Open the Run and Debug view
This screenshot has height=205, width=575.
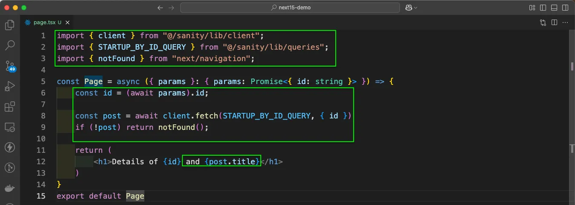tap(9, 87)
